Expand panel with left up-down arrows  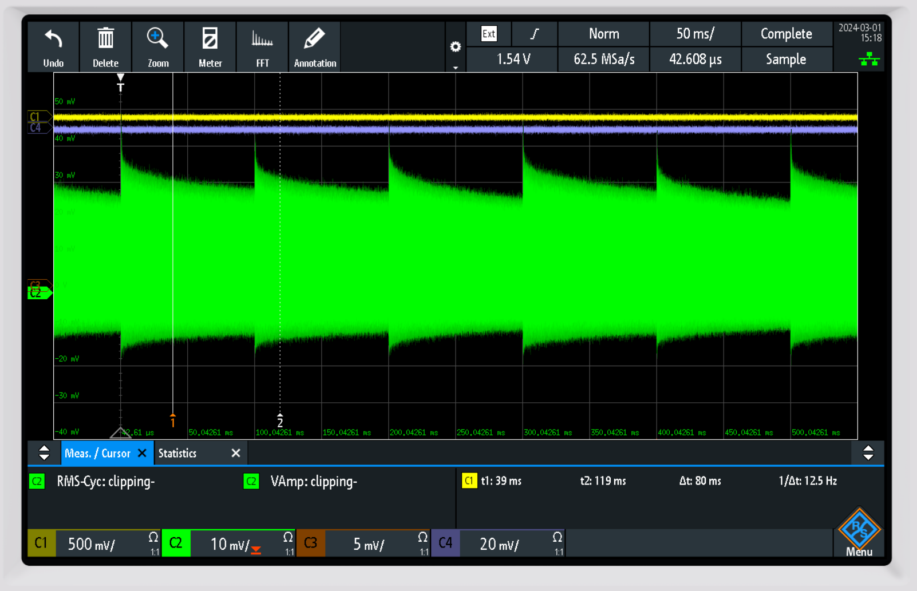tap(44, 453)
